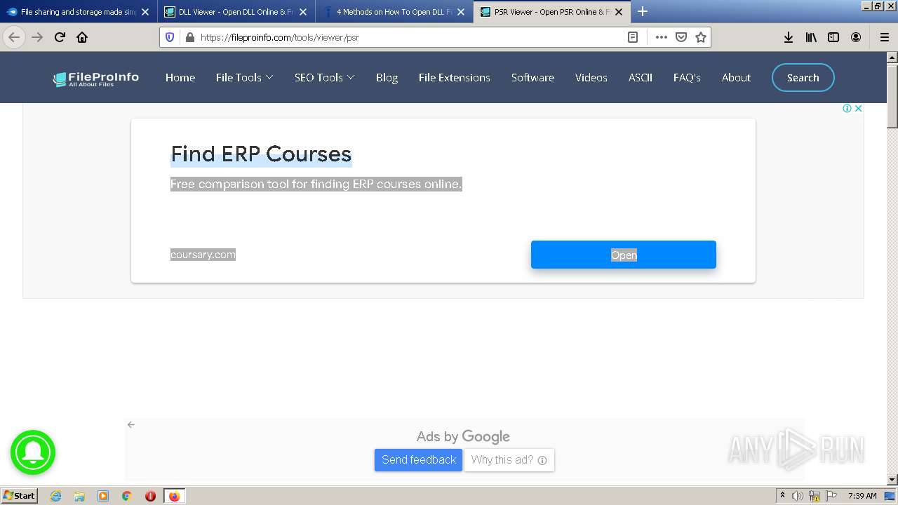Bookmark this page with the star
This screenshot has width=898, height=505.
pos(700,37)
